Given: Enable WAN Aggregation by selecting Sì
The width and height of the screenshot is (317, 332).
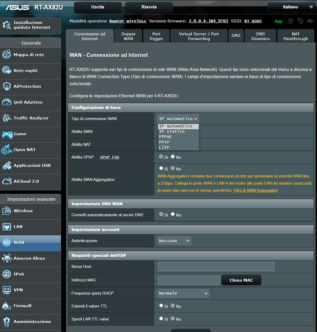Looking at the screenshot, I should (x=161, y=168).
